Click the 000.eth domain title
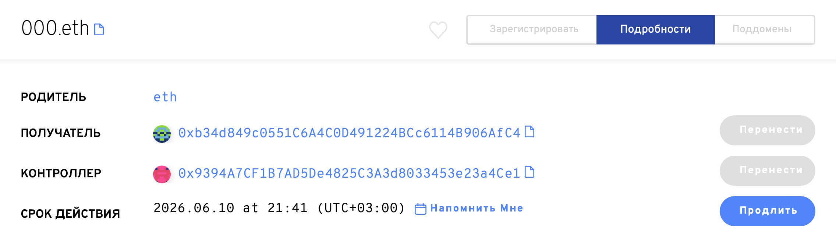Viewport: 836px width, 235px height. point(55,28)
